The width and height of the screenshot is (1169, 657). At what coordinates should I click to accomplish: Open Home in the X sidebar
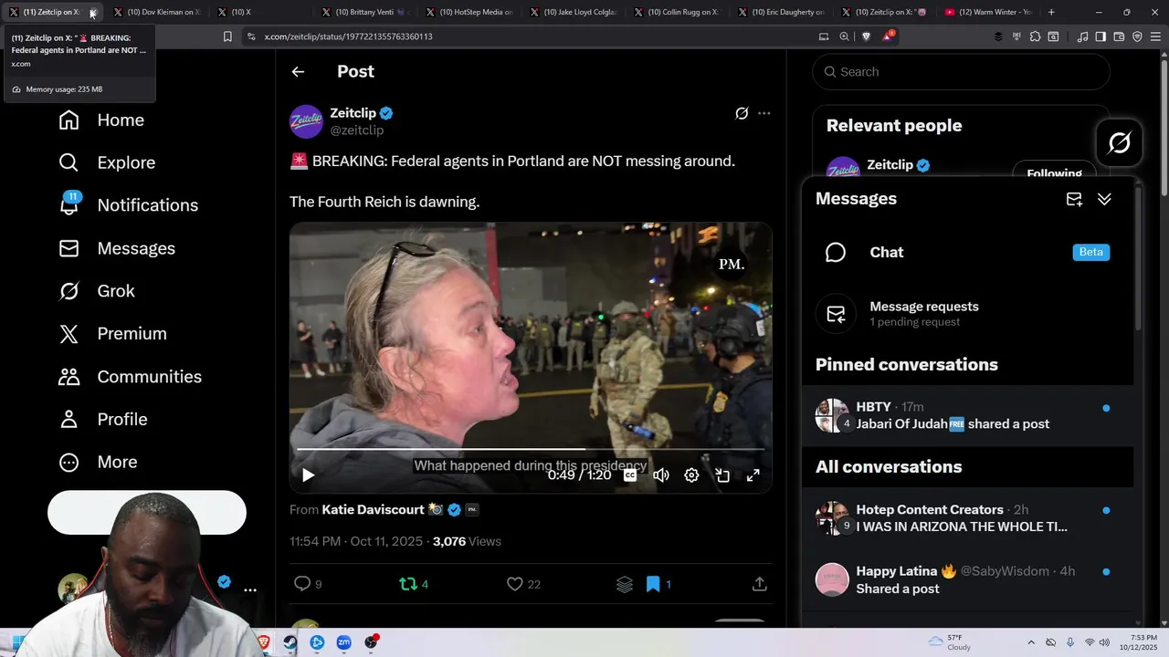click(x=101, y=120)
